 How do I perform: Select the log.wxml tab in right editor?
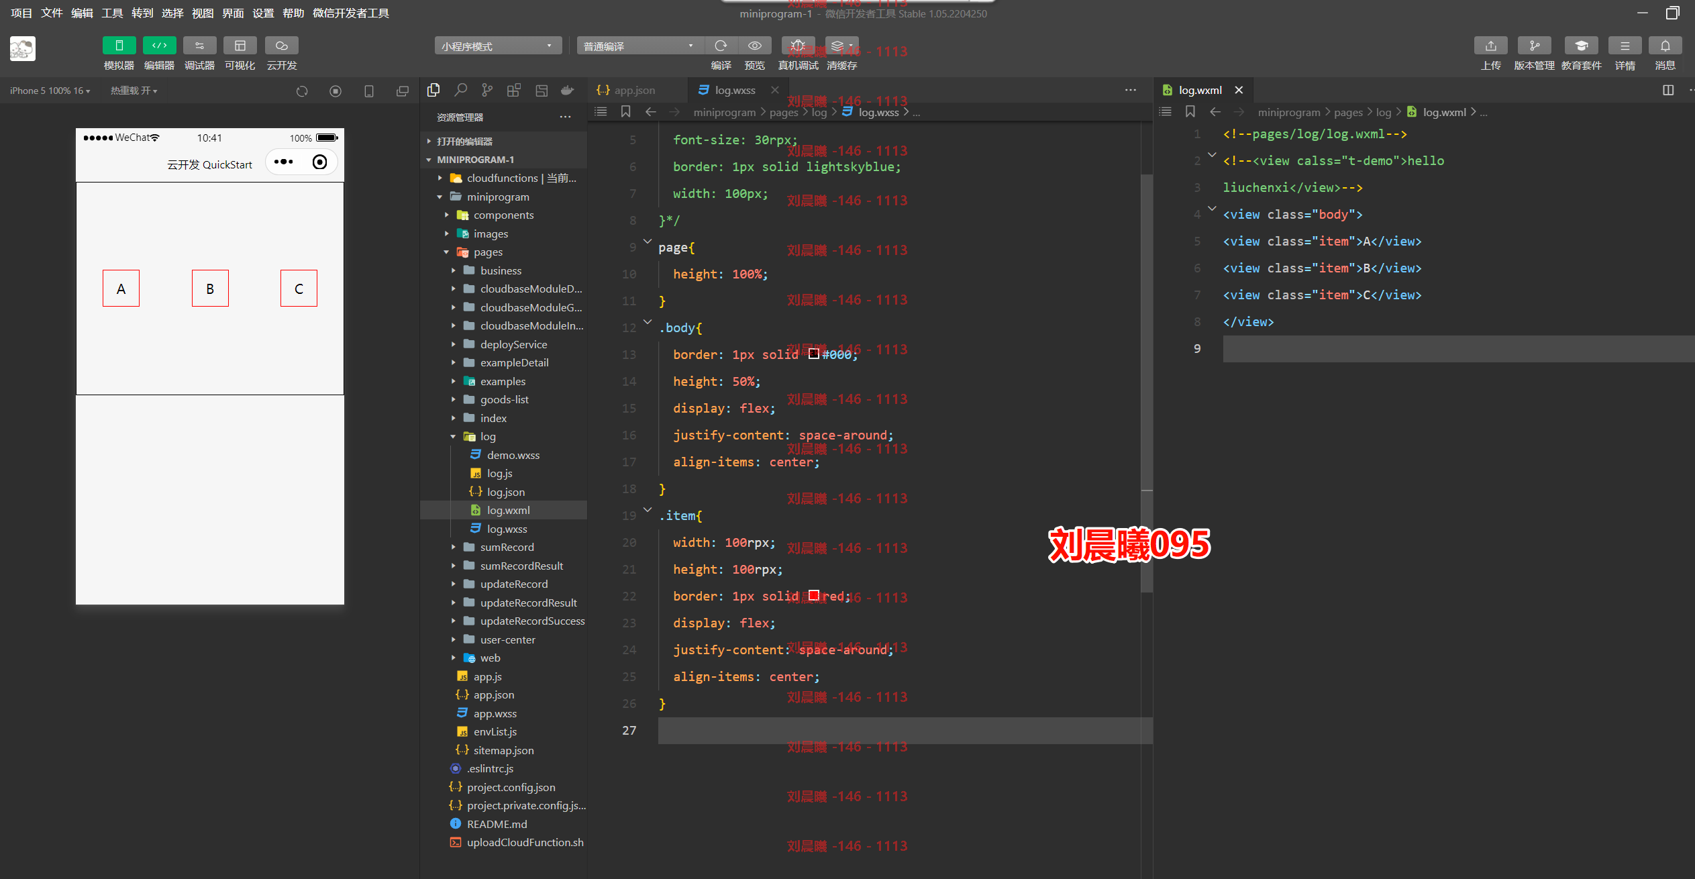[1200, 90]
